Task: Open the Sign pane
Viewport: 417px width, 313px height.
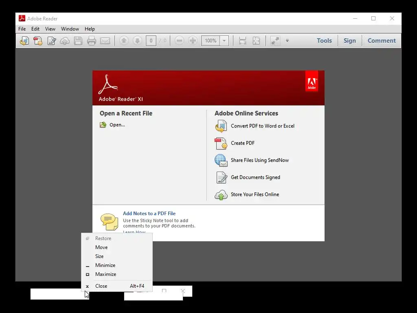Action: pyautogui.click(x=349, y=41)
